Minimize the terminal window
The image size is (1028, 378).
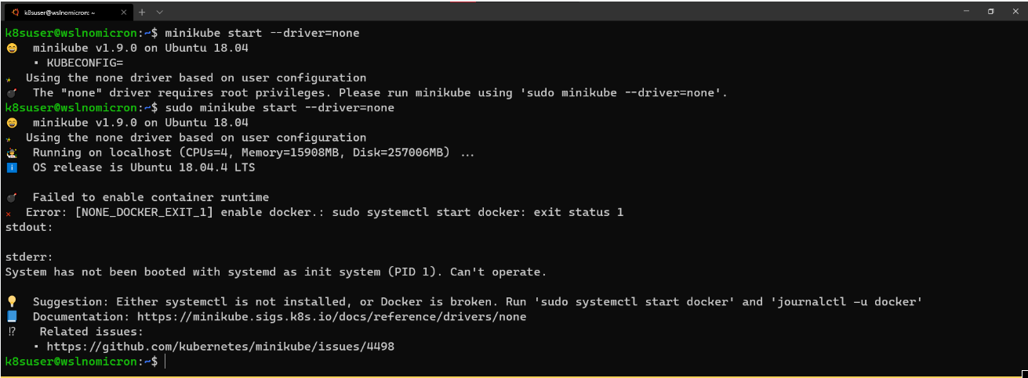967,12
